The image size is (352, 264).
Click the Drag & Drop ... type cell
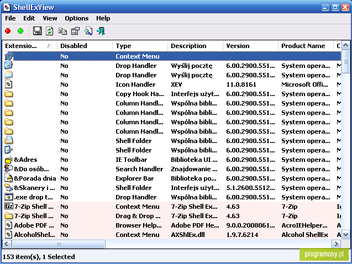tap(138, 216)
